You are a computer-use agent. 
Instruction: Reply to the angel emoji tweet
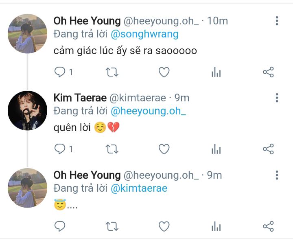pos(60,226)
